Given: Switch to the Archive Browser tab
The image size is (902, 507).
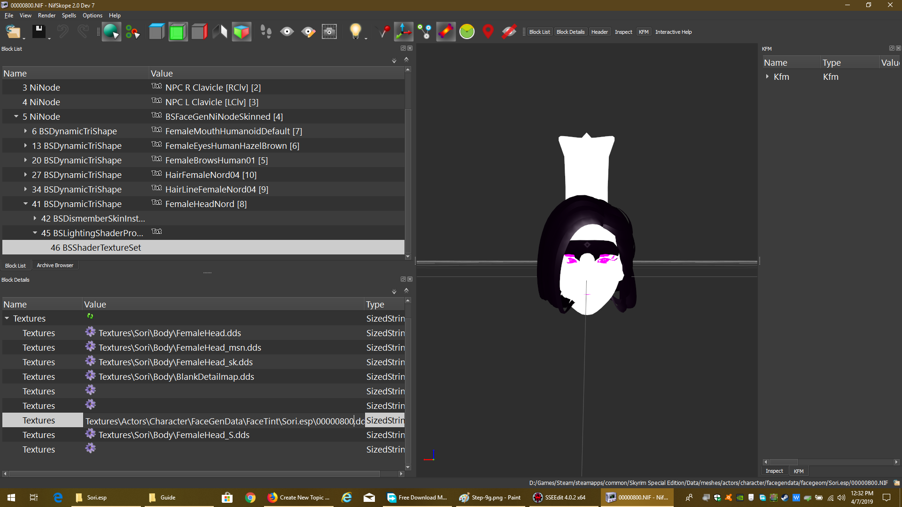Looking at the screenshot, I should click(55, 265).
